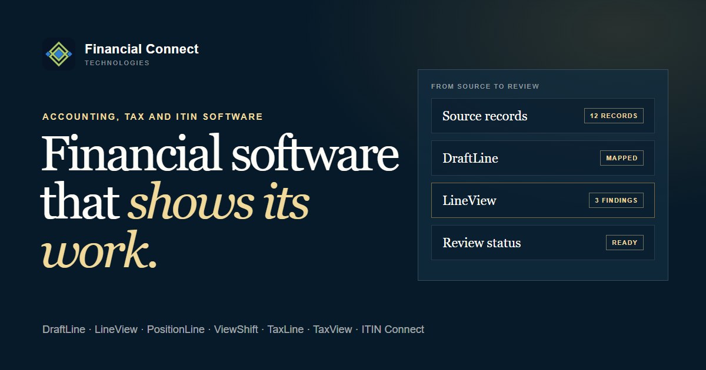Image resolution: width=706 pixels, height=370 pixels.
Task: Click DraftLine in the bottom product list
Action: [x=64, y=329]
